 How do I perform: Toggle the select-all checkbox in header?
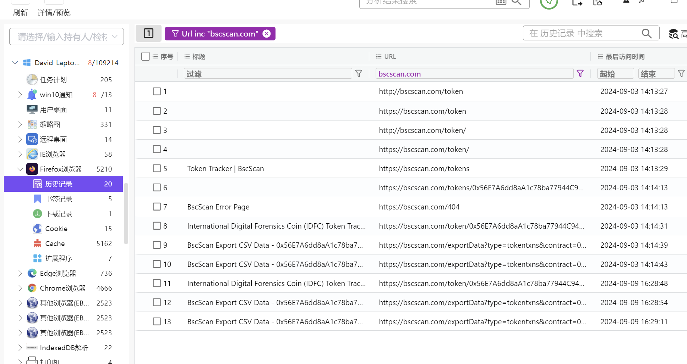pos(145,56)
